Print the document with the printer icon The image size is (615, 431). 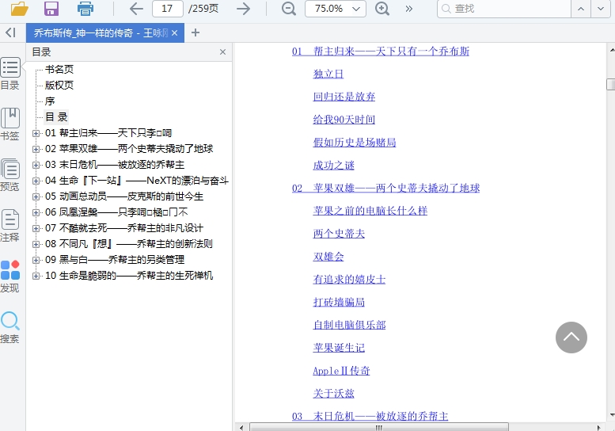click(x=85, y=8)
